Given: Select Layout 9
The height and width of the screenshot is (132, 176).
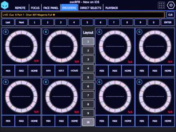Looking at the screenshot, I should pyautogui.click(x=88, y=113).
